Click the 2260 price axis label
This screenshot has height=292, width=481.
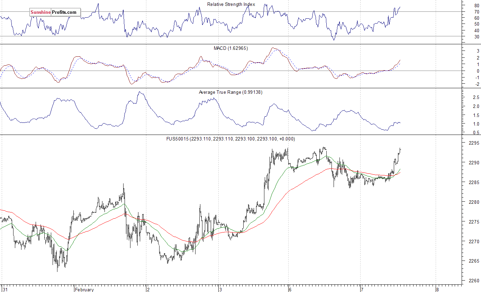[x=474, y=281]
